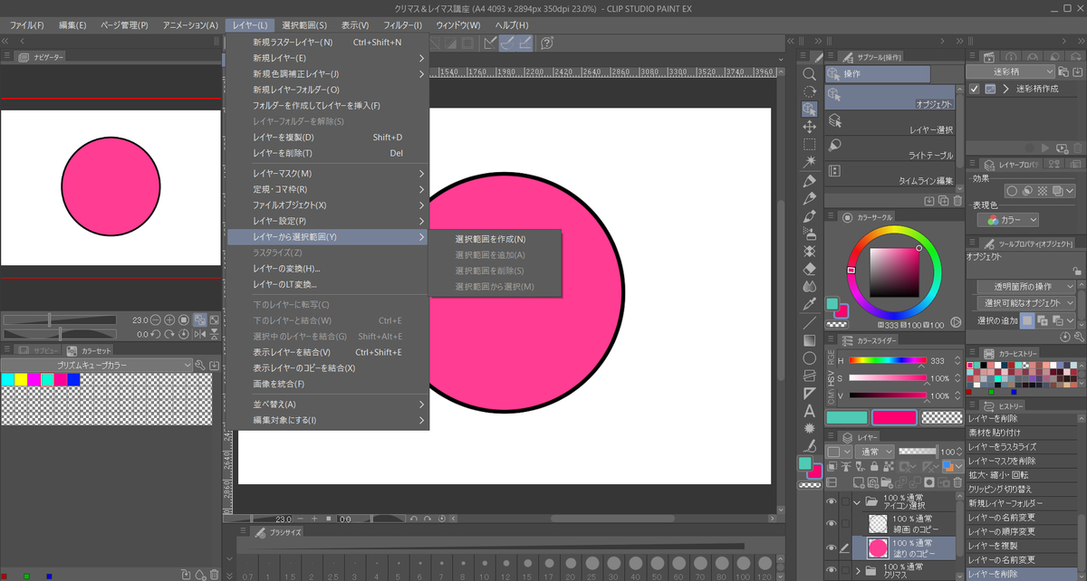Select the Auto select magic wand tool
This screenshot has height=581, width=1087.
[x=809, y=161]
